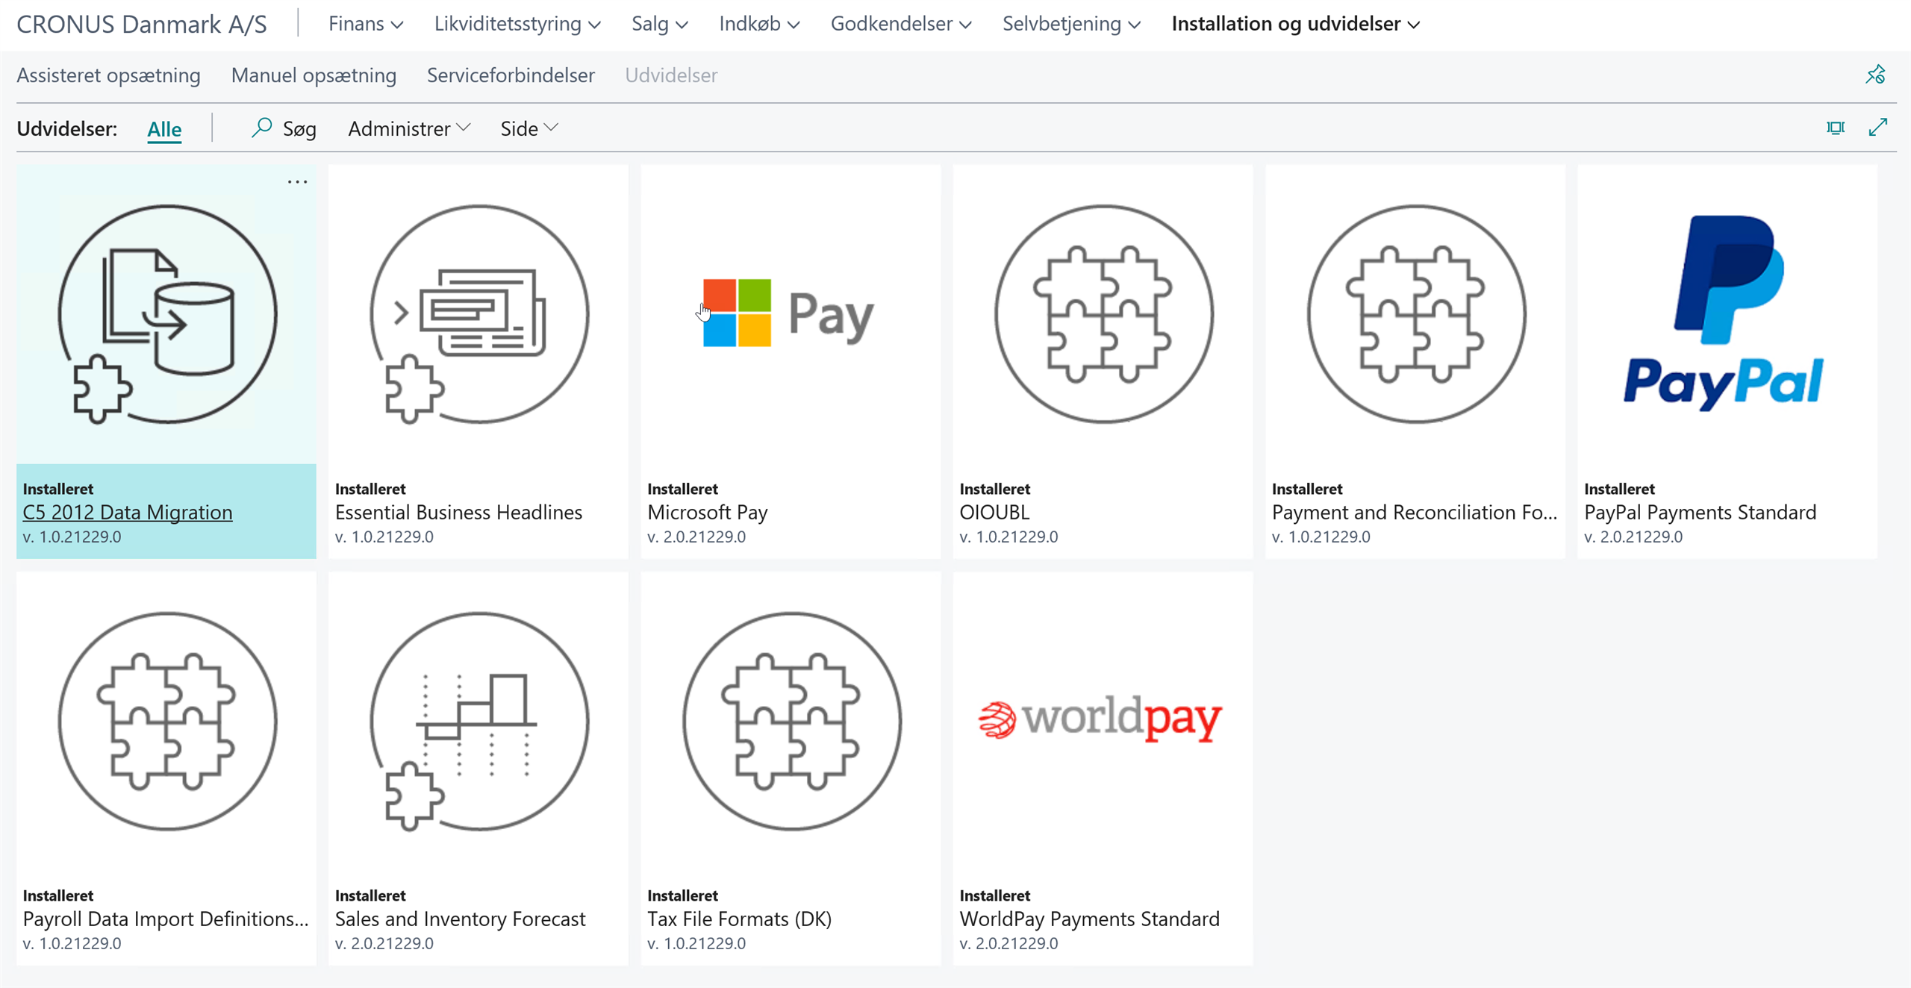
Task: Expand the Godkendelser menu
Action: [x=901, y=24]
